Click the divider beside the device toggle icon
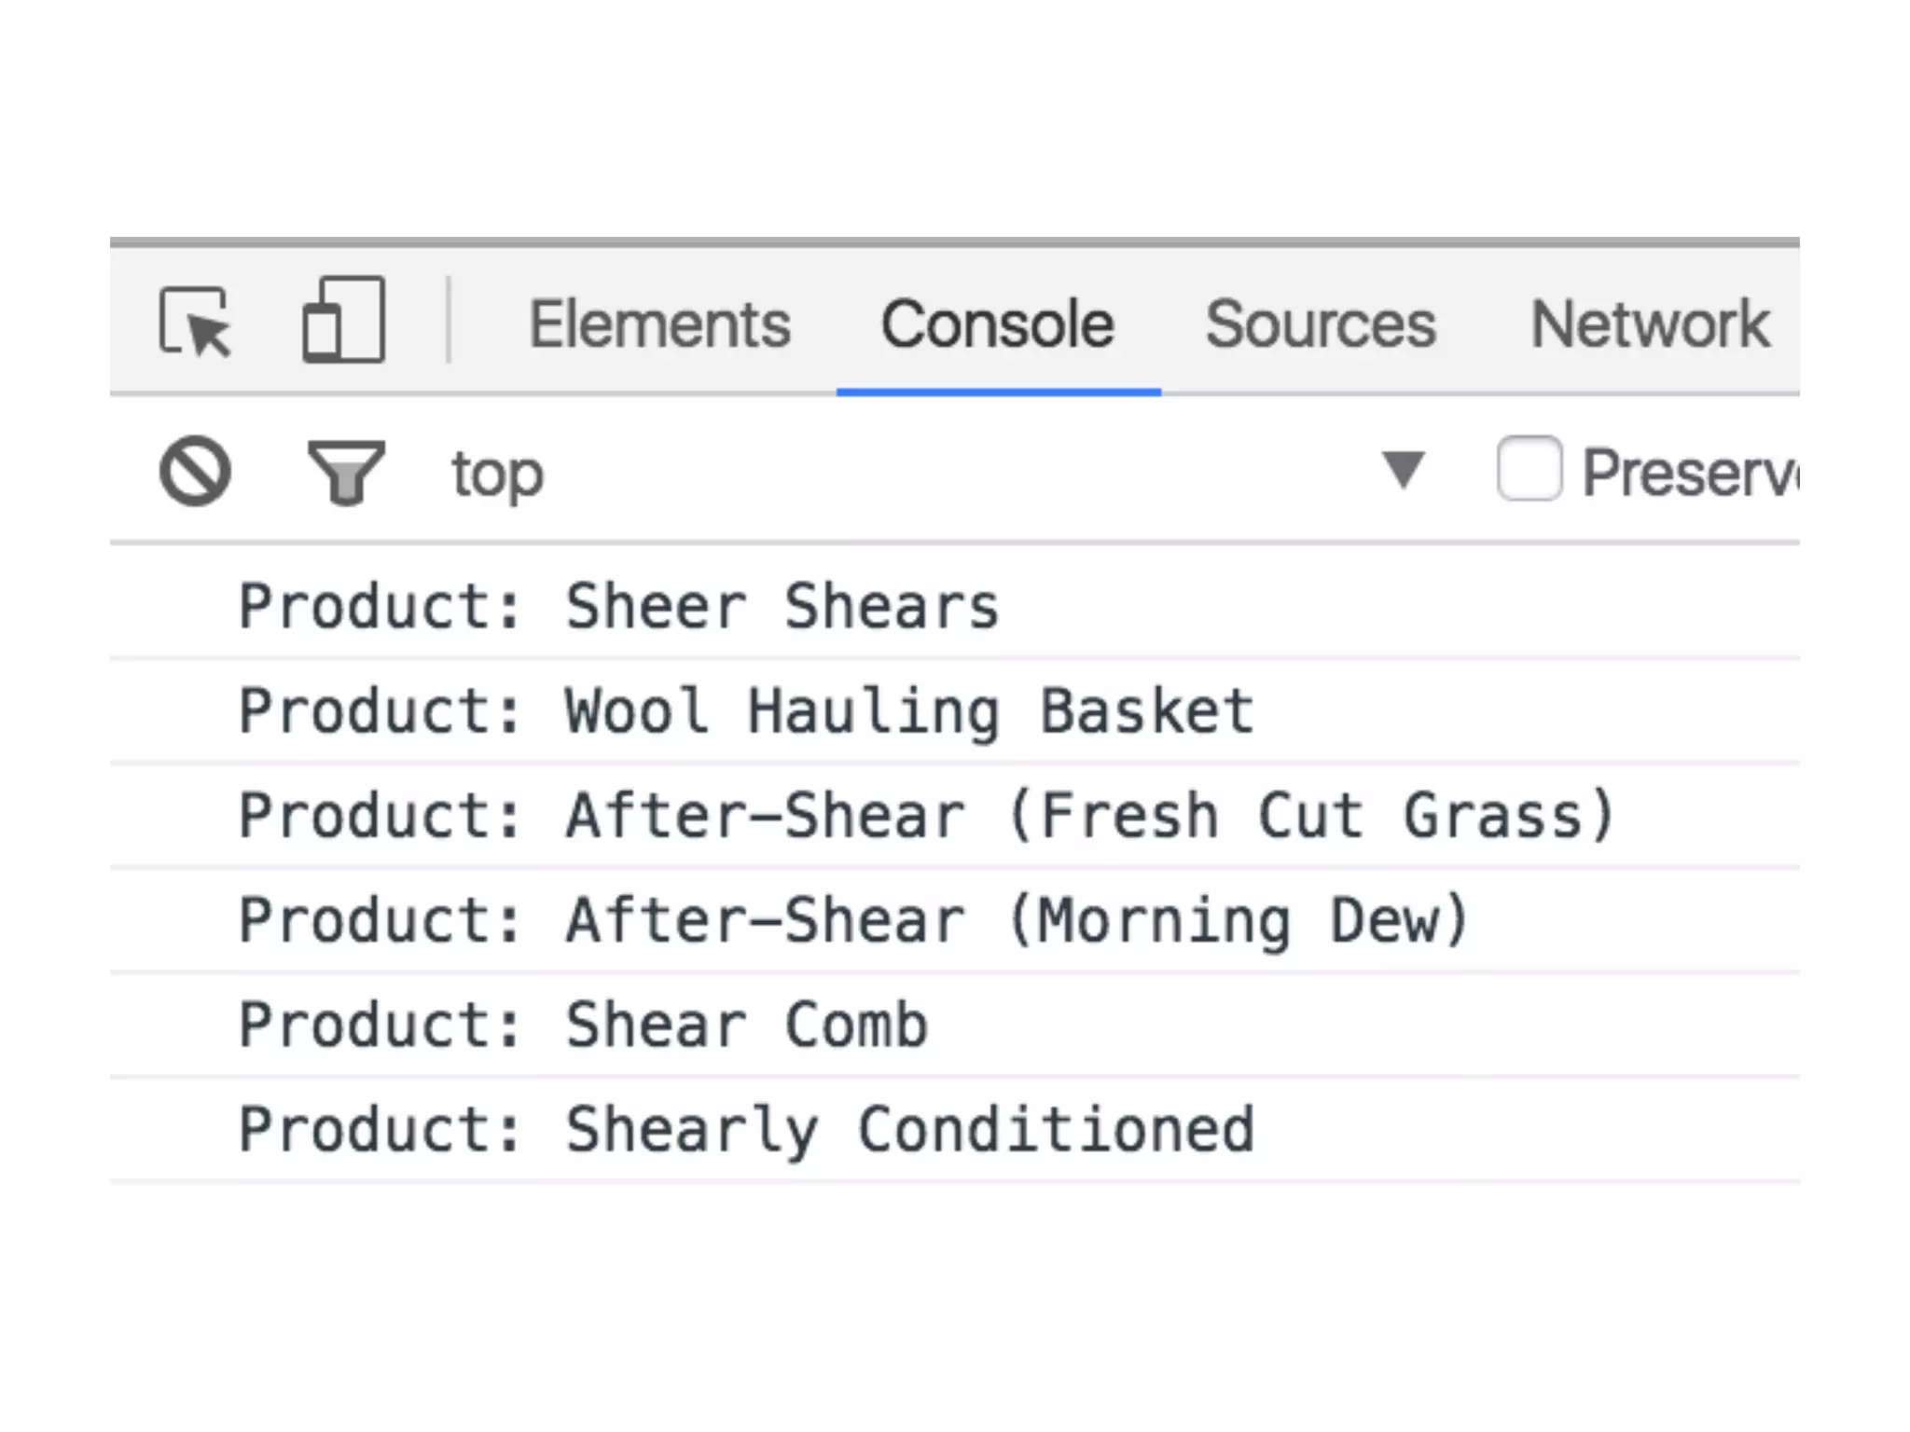This screenshot has height=1432, width=1910. pos(449,320)
